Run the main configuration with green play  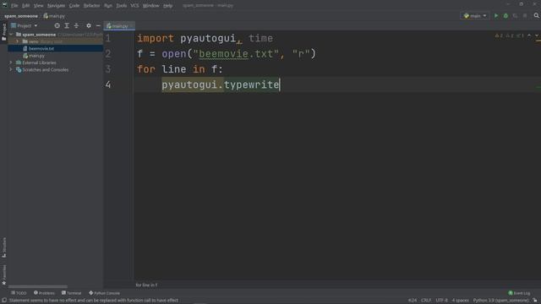coord(496,16)
